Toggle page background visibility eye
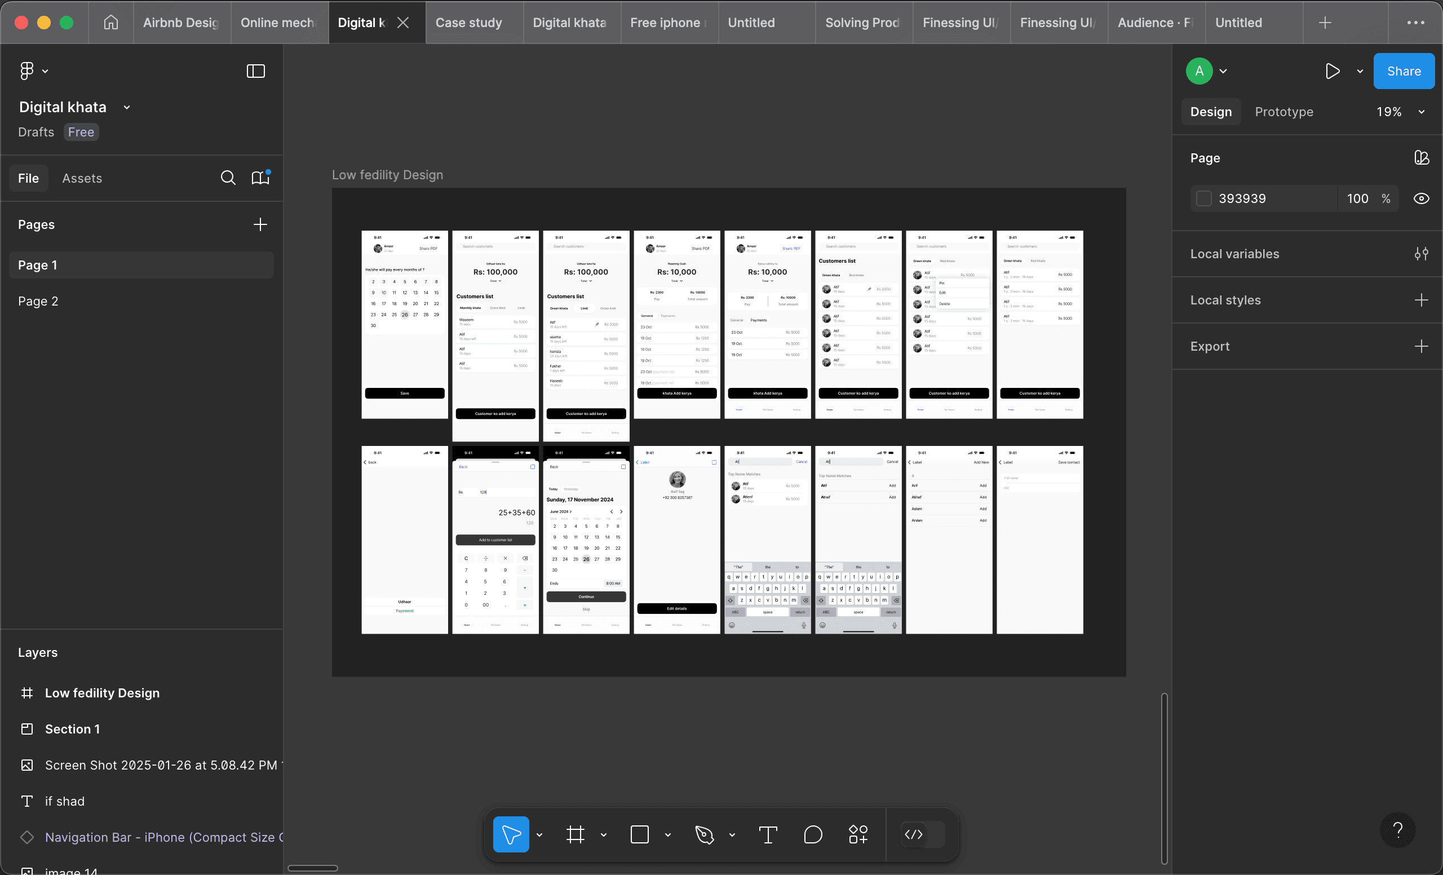The width and height of the screenshot is (1443, 875). pyautogui.click(x=1421, y=198)
